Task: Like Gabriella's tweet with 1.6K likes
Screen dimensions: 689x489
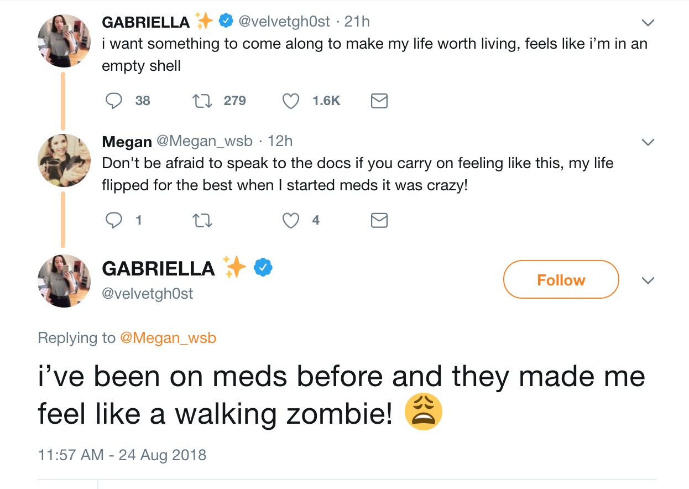Action: tap(291, 101)
